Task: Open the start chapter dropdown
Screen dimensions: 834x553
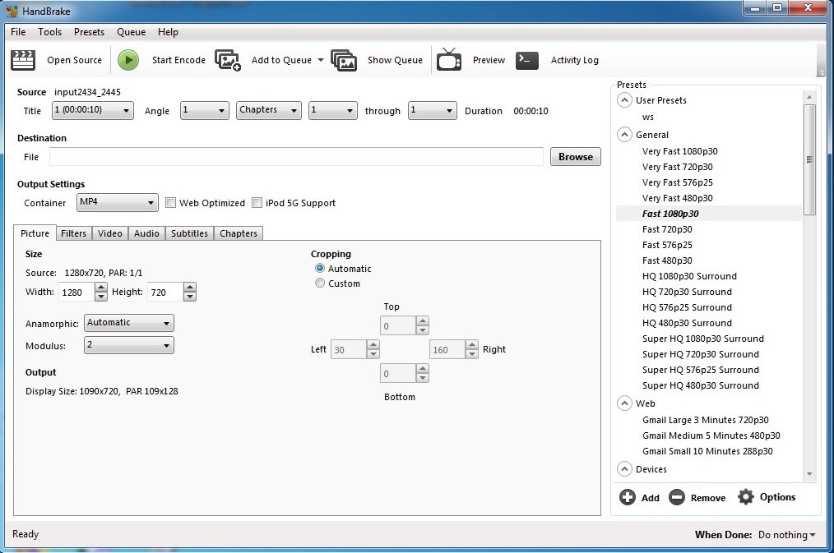Action: click(333, 110)
